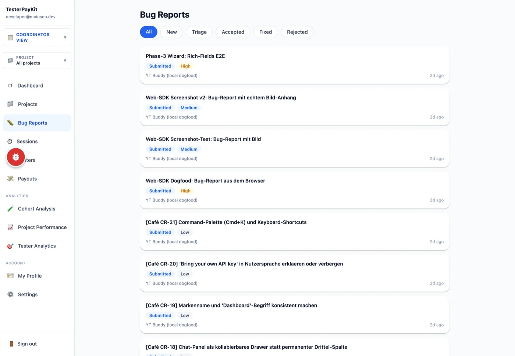
Task: Click Submitted badge on Phase-3 Wizard report
Action: point(160,66)
